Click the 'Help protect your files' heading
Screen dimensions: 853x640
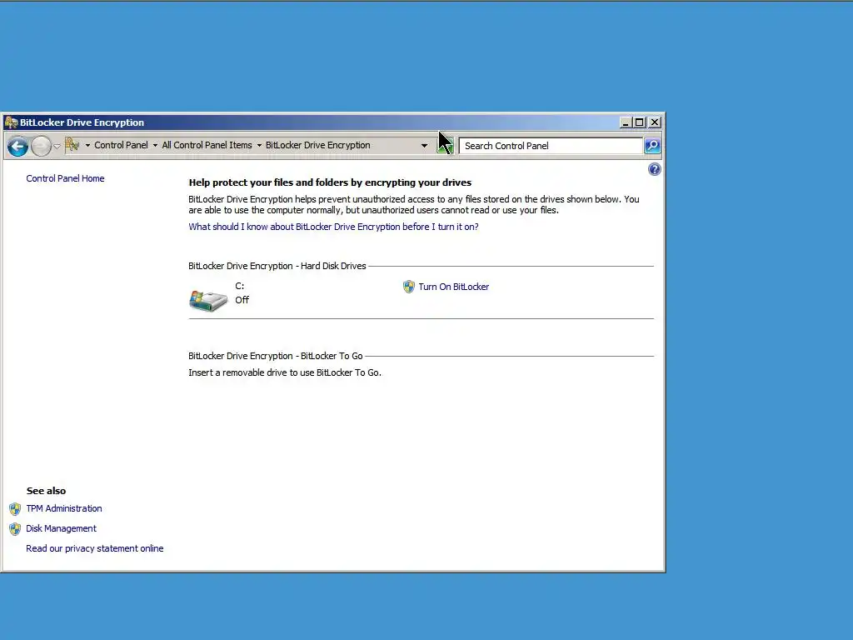tap(330, 182)
